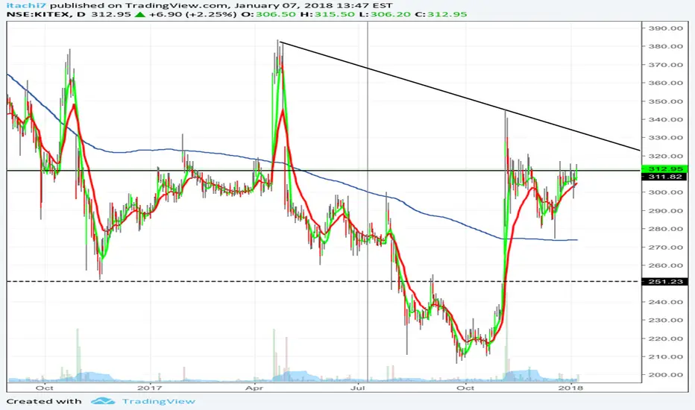Click the 220.00 price axis label
This screenshot has height=410, width=695.
tap(665, 338)
